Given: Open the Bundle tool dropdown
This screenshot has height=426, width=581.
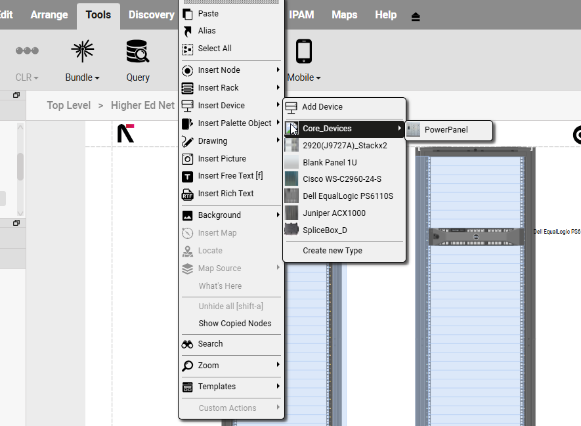Looking at the screenshot, I should coord(82,77).
